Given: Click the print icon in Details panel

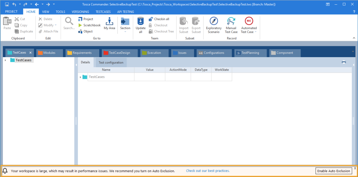Looking at the screenshot, I should 344,62.
